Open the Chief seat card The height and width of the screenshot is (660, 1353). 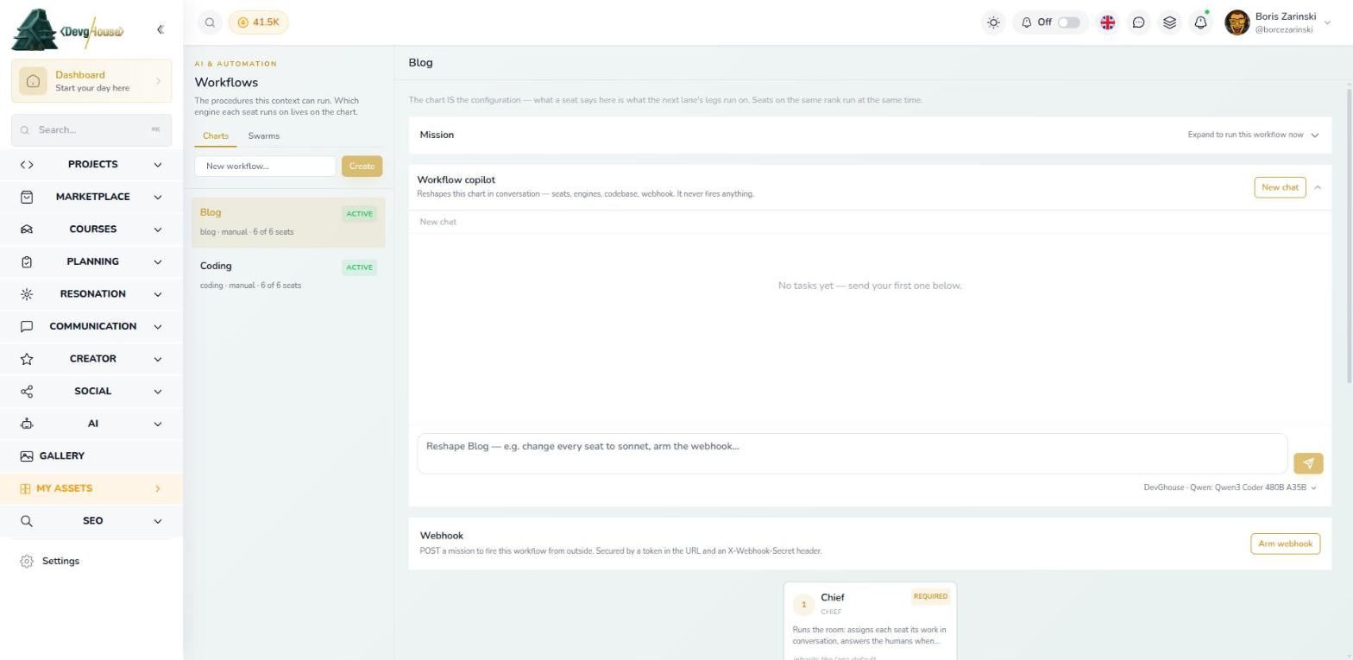pos(870,621)
